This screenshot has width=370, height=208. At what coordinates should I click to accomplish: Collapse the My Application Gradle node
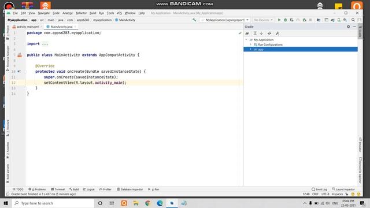coord(246,40)
